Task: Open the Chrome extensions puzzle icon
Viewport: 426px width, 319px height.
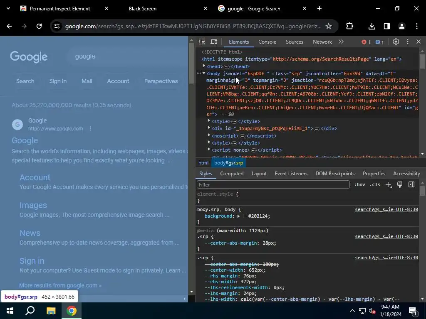Action: [x=349, y=26]
